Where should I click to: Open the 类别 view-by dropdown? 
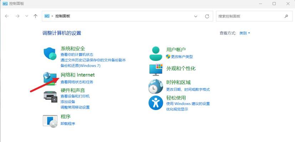point(245,33)
